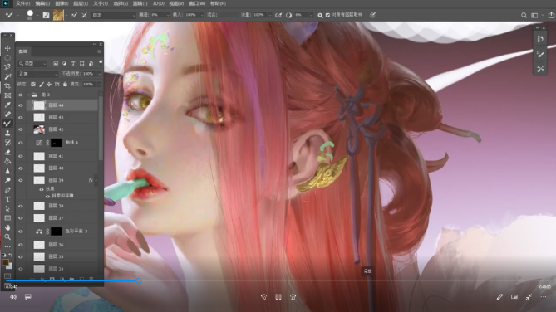Image resolution: width=556 pixels, height=312 pixels.
Task: Hide layer 39 with its eye icon
Action: (x=21, y=180)
